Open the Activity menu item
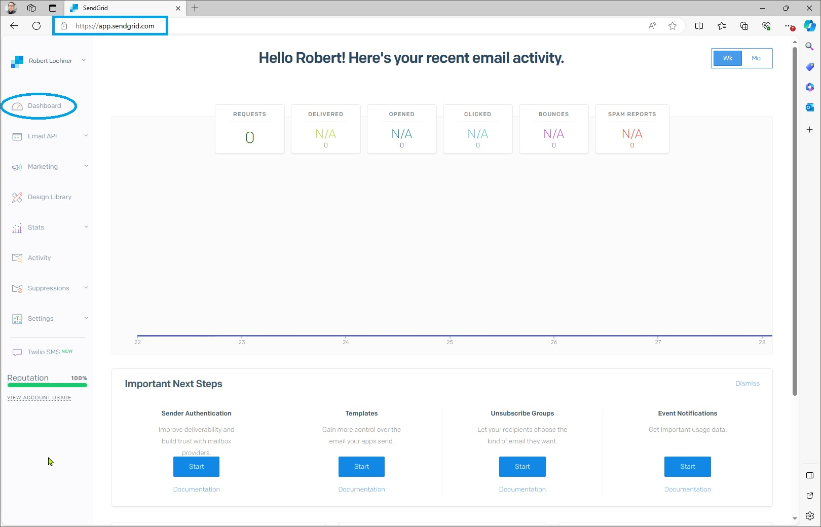The image size is (821, 527). click(40, 258)
